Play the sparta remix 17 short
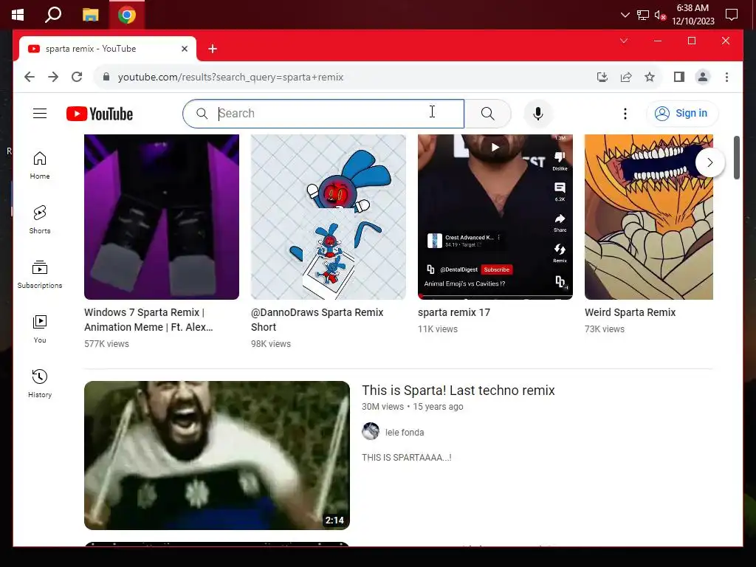The width and height of the screenshot is (756, 567). click(x=495, y=217)
